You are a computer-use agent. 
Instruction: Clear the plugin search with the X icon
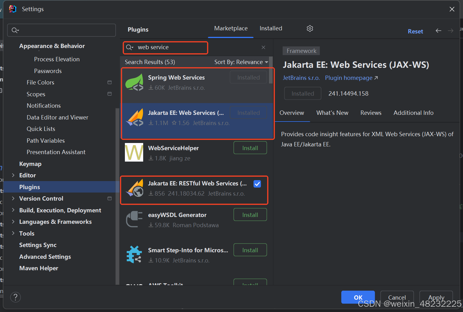click(x=263, y=47)
